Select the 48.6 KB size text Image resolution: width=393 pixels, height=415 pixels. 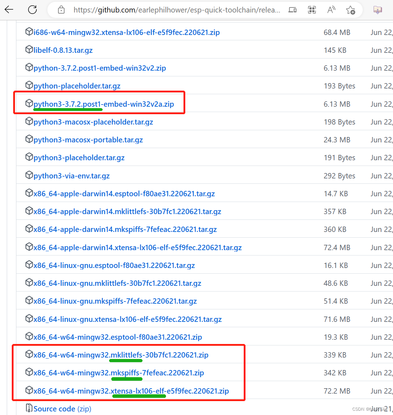tap(336, 283)
